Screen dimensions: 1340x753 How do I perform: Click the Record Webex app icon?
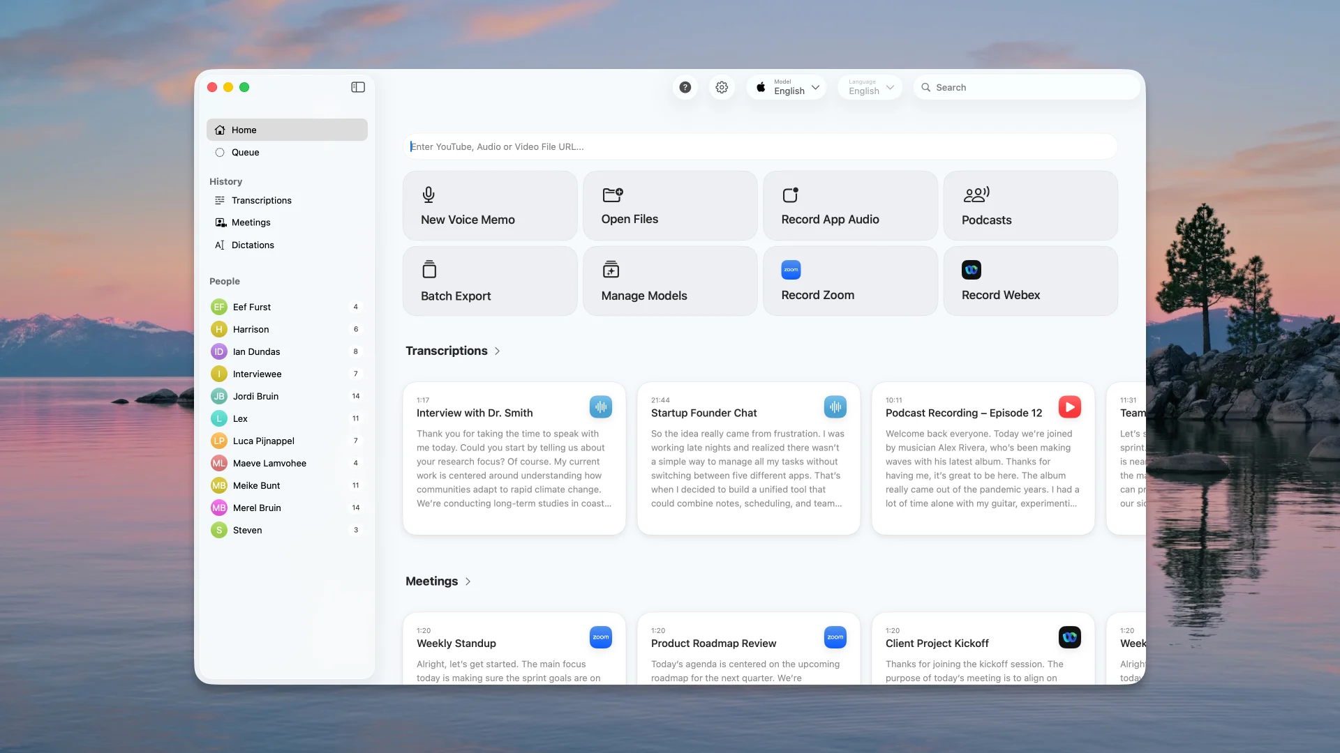pyautogui.click(x=971, y=270)
